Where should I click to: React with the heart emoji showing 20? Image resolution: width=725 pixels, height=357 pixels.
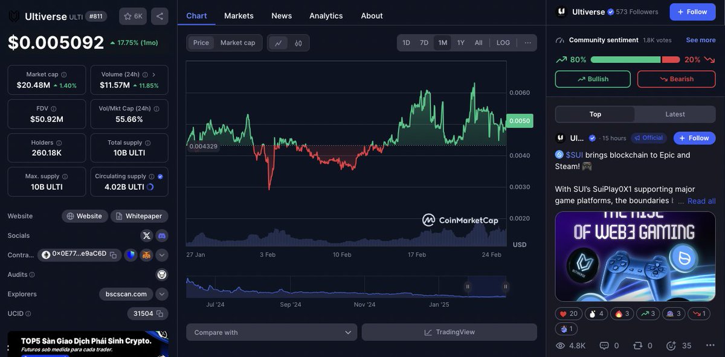pyautogui.click(x=568, y=314)
